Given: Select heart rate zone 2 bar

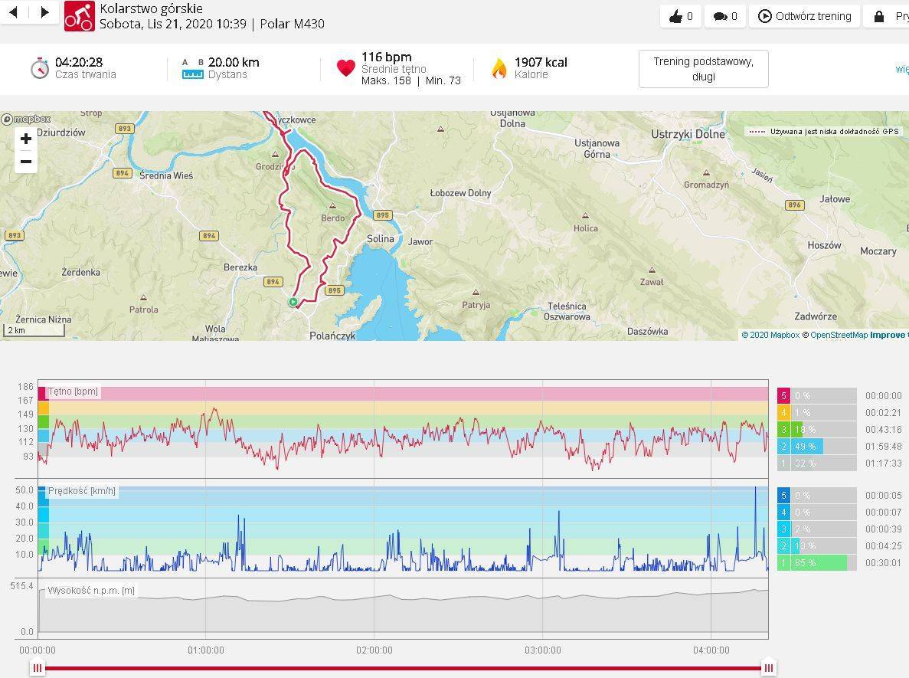Looking at the screenshot, I should 807,447.
